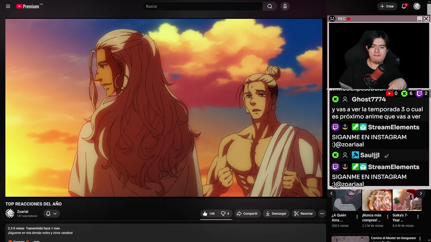Screen dimensions: 431x242
Task: Open more actions three-dot menu under video
Action: click(x=322, y=213)
